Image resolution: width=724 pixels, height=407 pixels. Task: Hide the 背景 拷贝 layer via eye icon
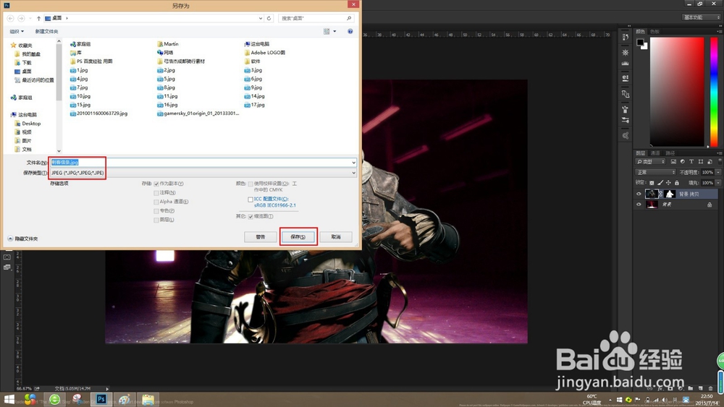point(639,194)
